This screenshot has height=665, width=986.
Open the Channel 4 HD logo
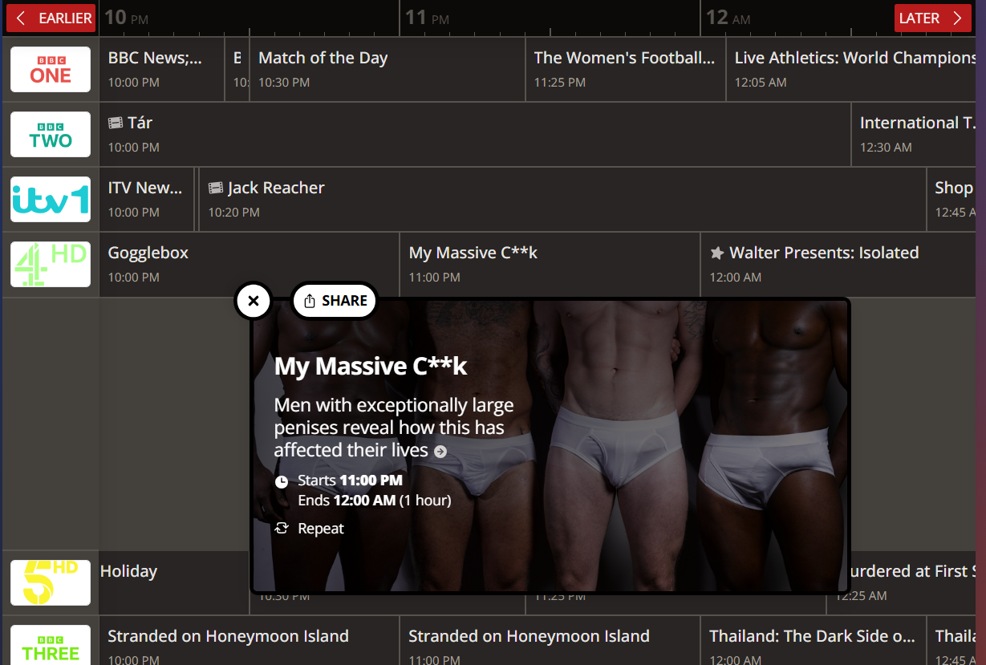(x=51, y=264)
